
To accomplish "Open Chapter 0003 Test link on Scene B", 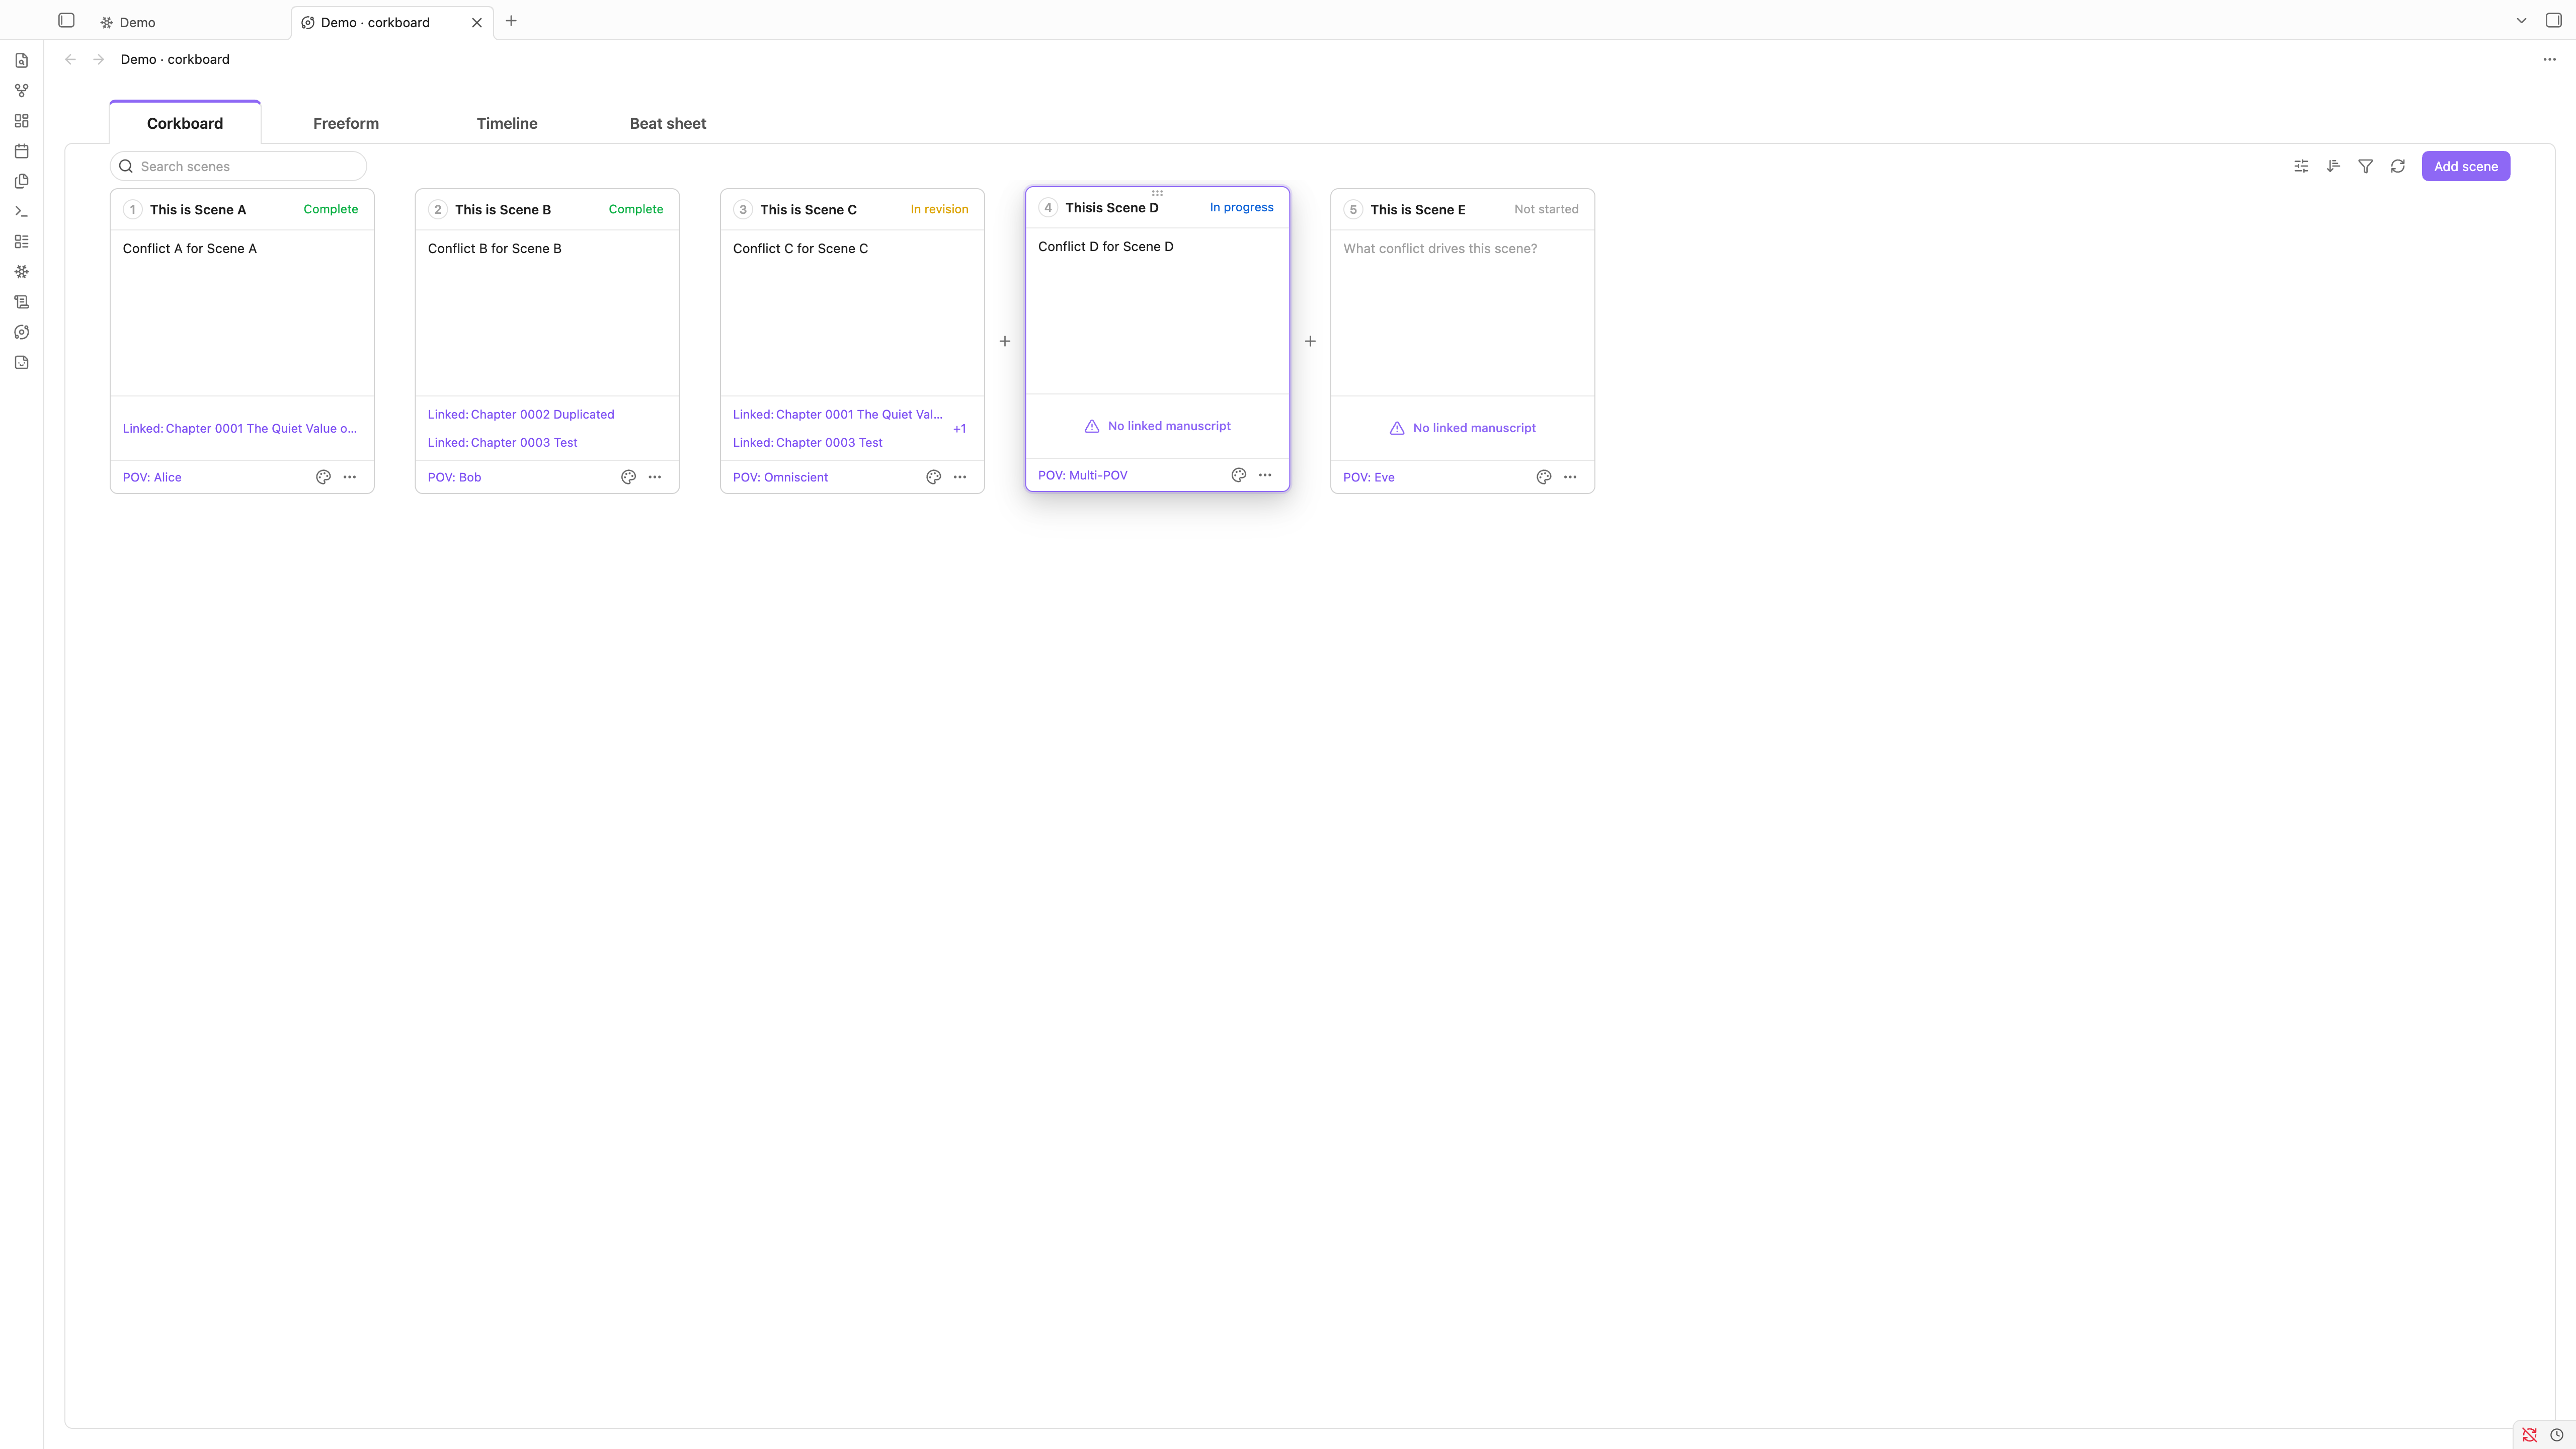I will click(x=502, y=442).
